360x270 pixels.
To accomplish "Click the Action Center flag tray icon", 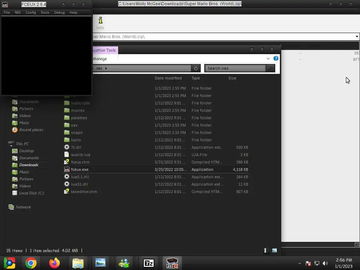I will pyautogui.click(x=308, y=263).
